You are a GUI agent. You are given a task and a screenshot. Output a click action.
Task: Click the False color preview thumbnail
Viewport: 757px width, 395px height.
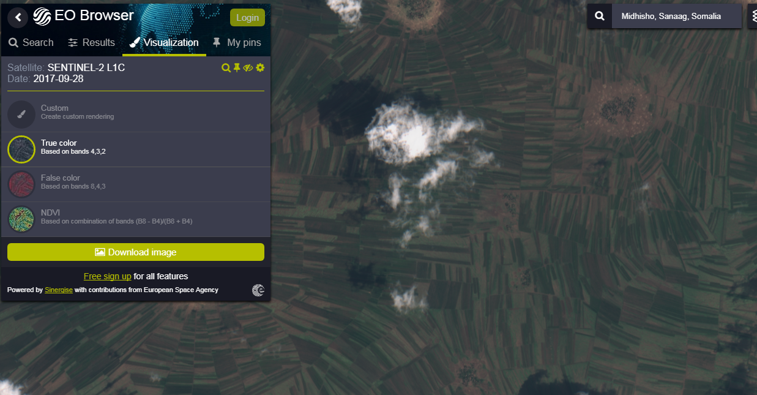(x=21, y=184)
